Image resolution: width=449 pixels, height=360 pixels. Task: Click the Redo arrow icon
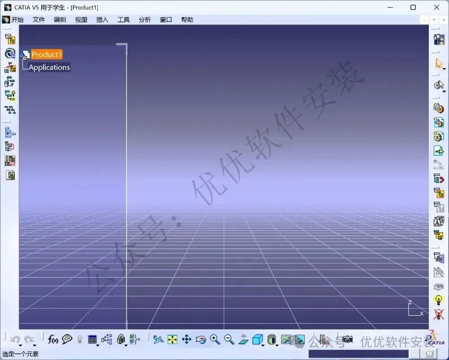tap(29, 339)
